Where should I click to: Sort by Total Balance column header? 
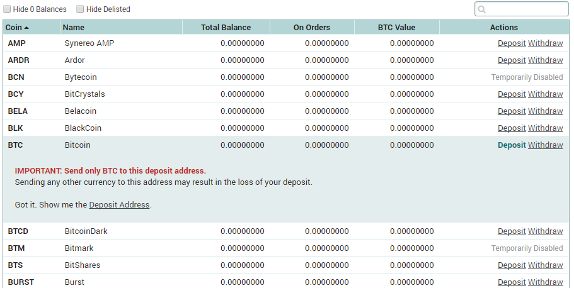coord(226,28)
